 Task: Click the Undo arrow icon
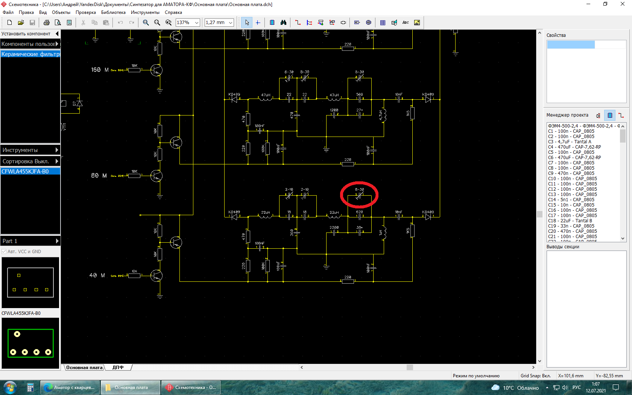coord(120,23)
